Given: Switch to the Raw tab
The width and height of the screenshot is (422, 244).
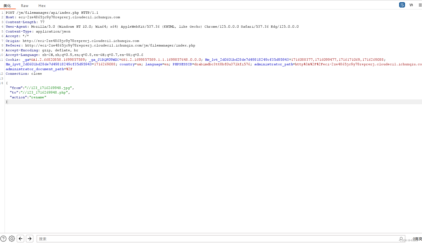Looking at the screenshot, I should click(25, 5).
